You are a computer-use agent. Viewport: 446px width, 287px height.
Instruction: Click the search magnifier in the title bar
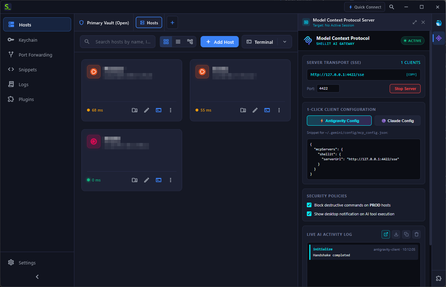coord(392,7)
